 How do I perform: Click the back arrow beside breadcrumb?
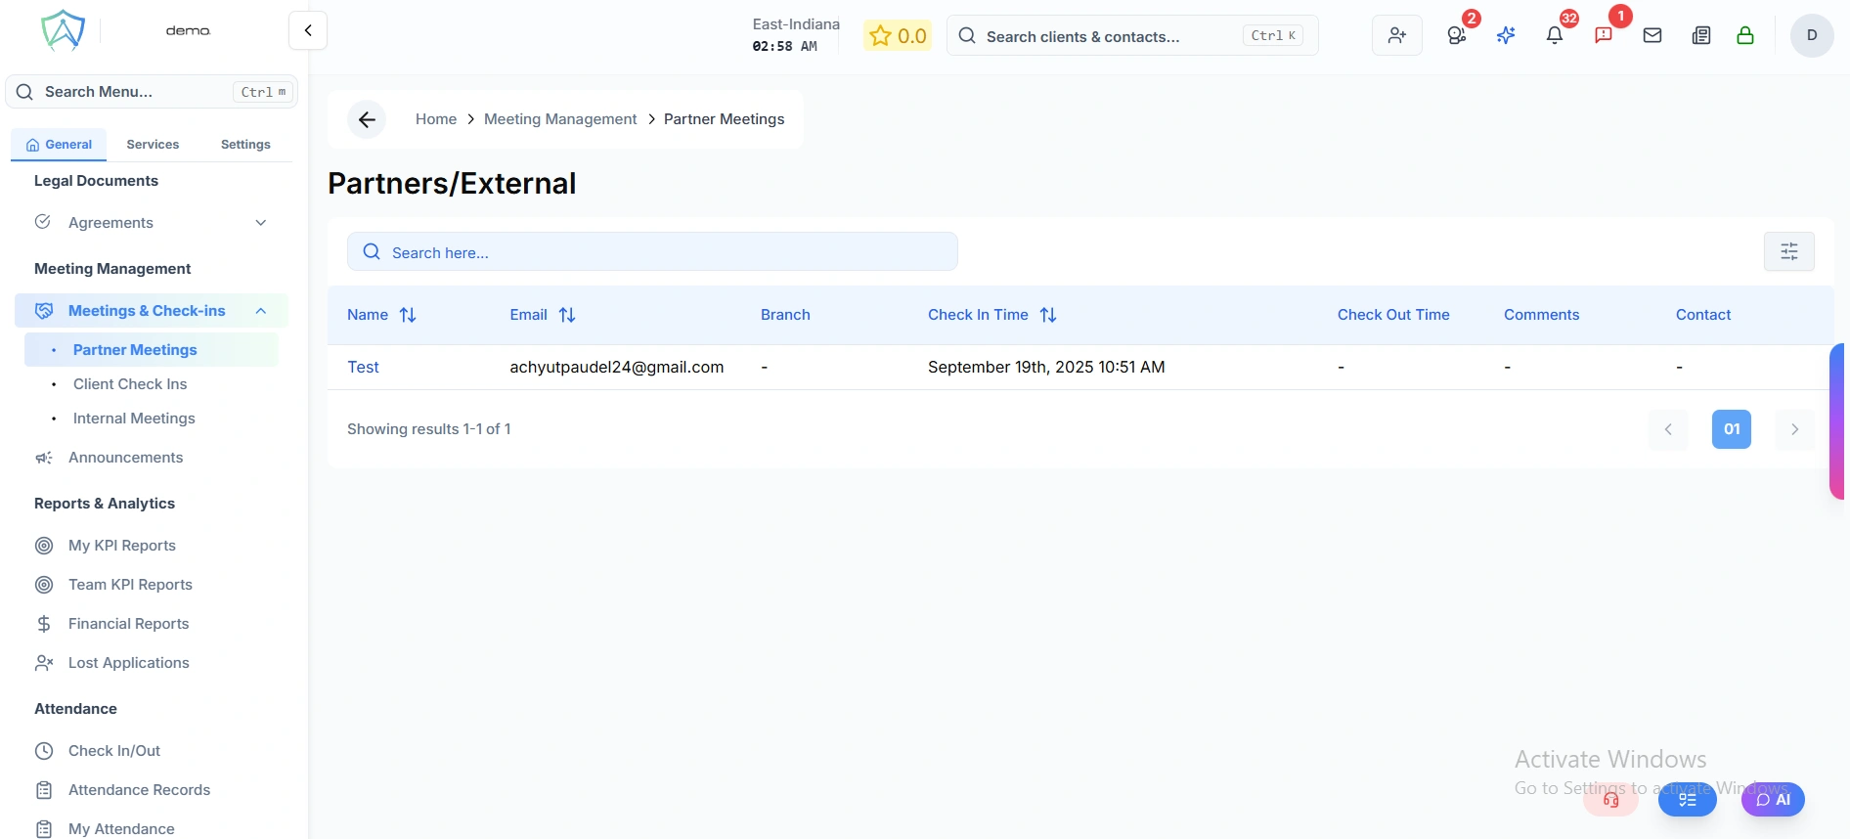(x=367, y=119)
